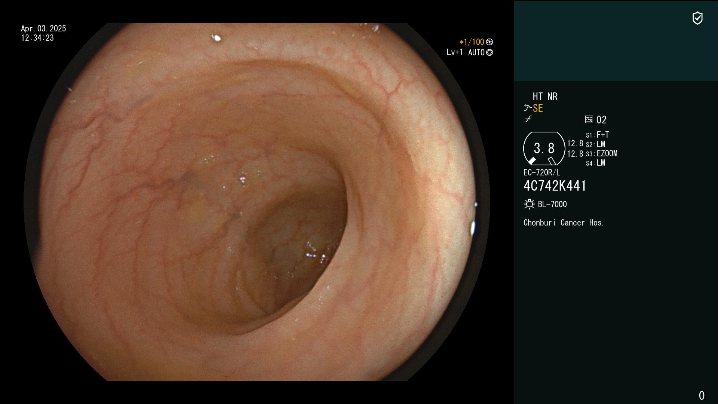Click the scope tip diagram showing 3.8
718x404 pixels.
click(x=544, y=149)
